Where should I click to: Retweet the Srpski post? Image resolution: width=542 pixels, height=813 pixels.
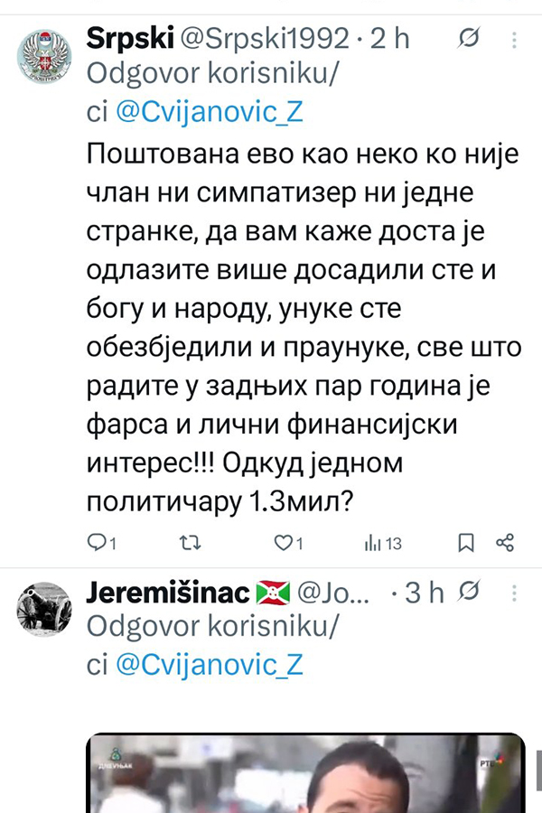point(191,542)
